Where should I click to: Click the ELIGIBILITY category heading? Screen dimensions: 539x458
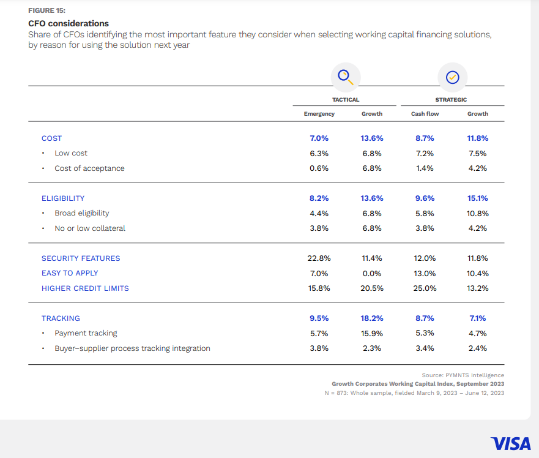coord(63,198)
